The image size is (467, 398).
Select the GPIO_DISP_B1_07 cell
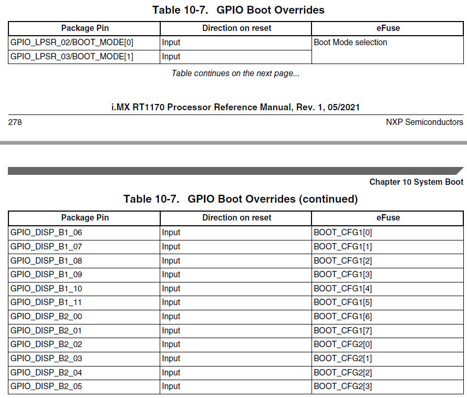(x=84, y=247)
